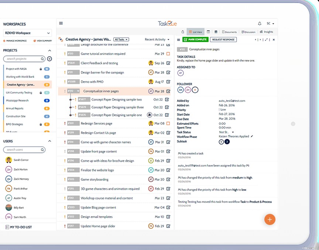Add a follower to Conceptualize inner pages

(x=195, y=89)
